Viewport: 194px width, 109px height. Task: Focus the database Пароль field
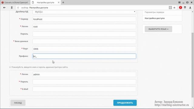click(84, 34)
